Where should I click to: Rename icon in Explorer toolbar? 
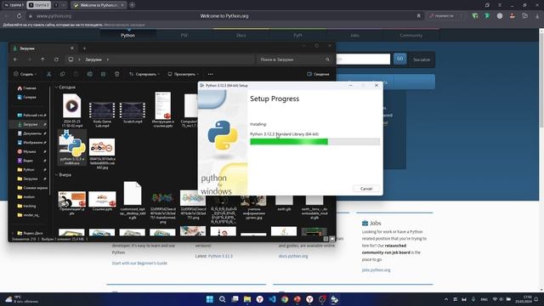click(x=90, y=74)
